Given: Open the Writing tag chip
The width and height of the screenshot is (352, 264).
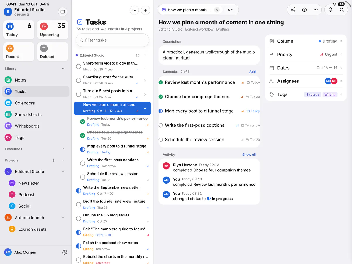Looking at the screenshot, I should [330, 94].
